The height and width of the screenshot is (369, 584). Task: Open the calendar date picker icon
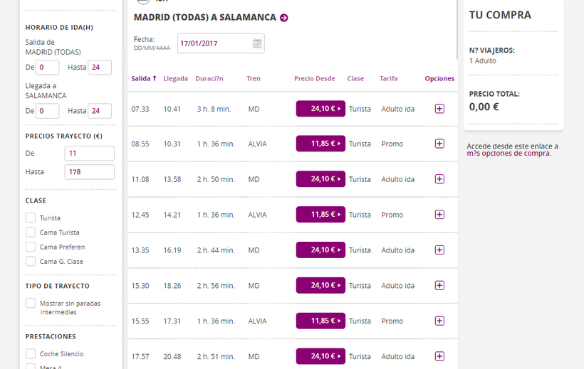tap(257, 43)
